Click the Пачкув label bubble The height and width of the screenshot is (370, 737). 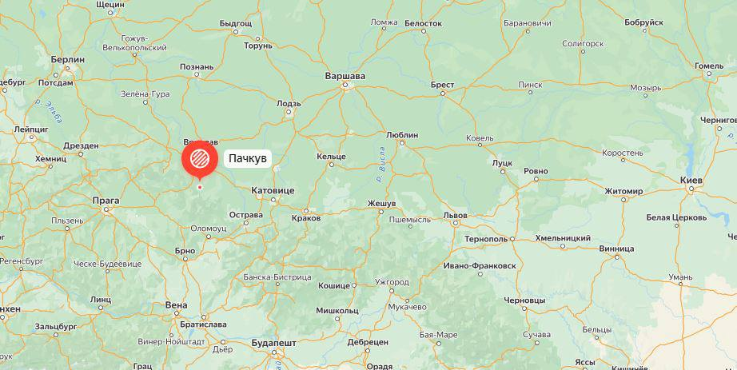pos(248,159)
